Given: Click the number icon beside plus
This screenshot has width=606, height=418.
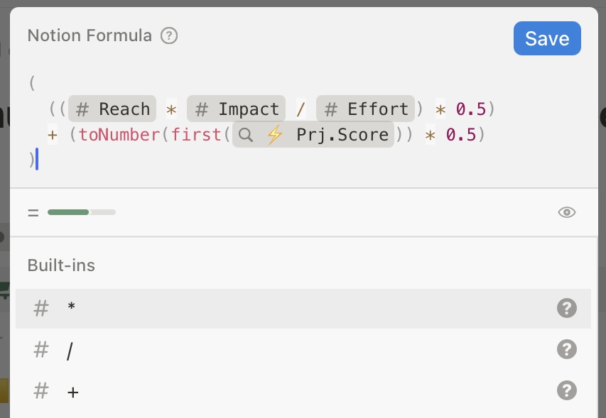Looking at the screenshot, I should click(x=41, y=391).
